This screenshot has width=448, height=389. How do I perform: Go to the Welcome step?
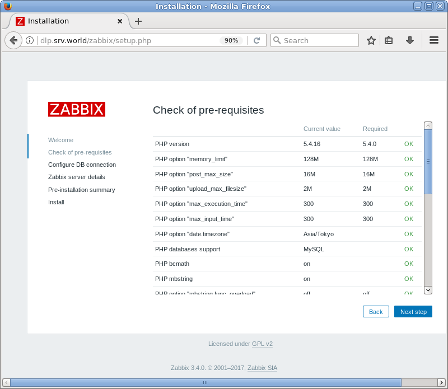coord(60,140)
